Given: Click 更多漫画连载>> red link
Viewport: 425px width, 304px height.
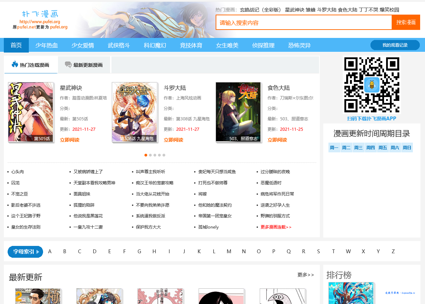Looking at the screenshot, I should click(276, 227).
